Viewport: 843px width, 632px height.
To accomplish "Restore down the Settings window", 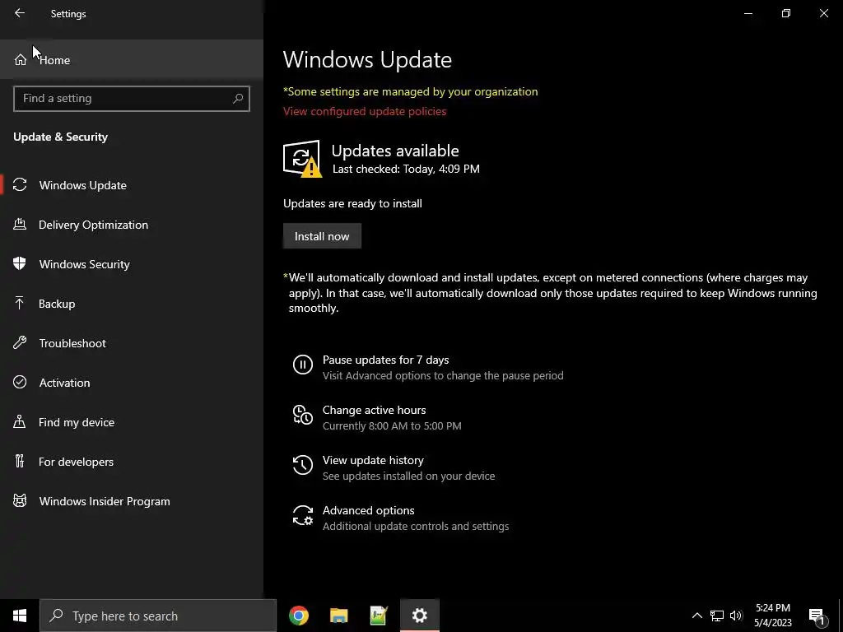I will (786, 13).
